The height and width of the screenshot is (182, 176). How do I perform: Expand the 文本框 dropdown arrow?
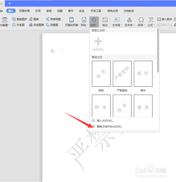121,25
